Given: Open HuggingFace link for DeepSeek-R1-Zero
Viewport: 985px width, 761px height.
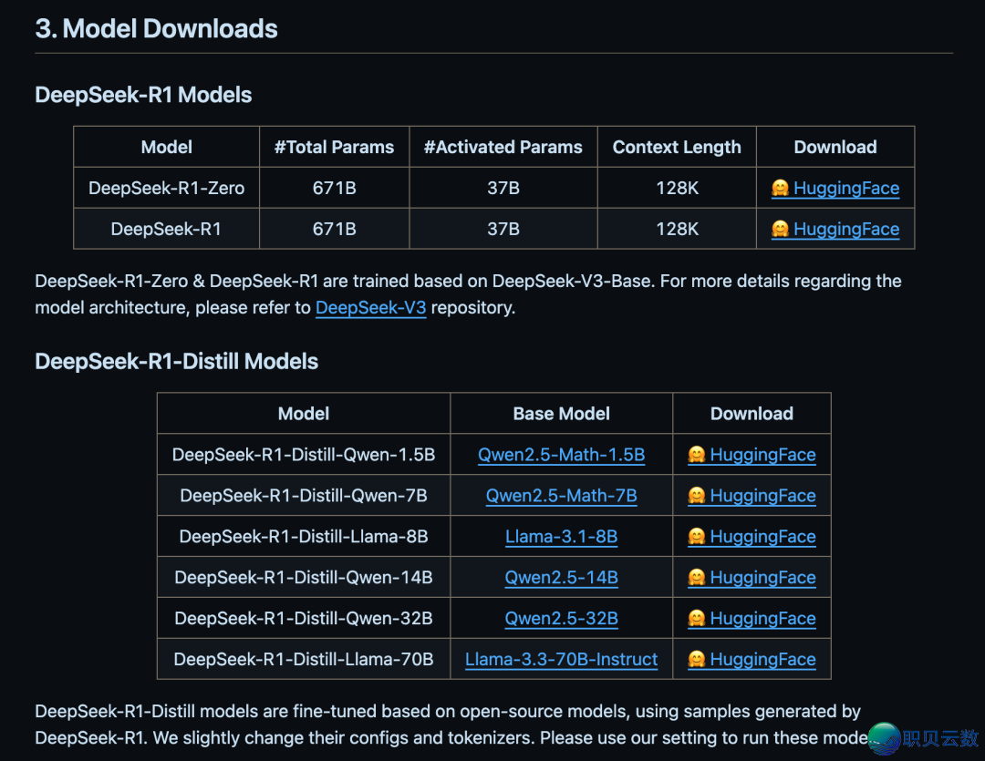Looking at the screenshot, I should (835, 188).
